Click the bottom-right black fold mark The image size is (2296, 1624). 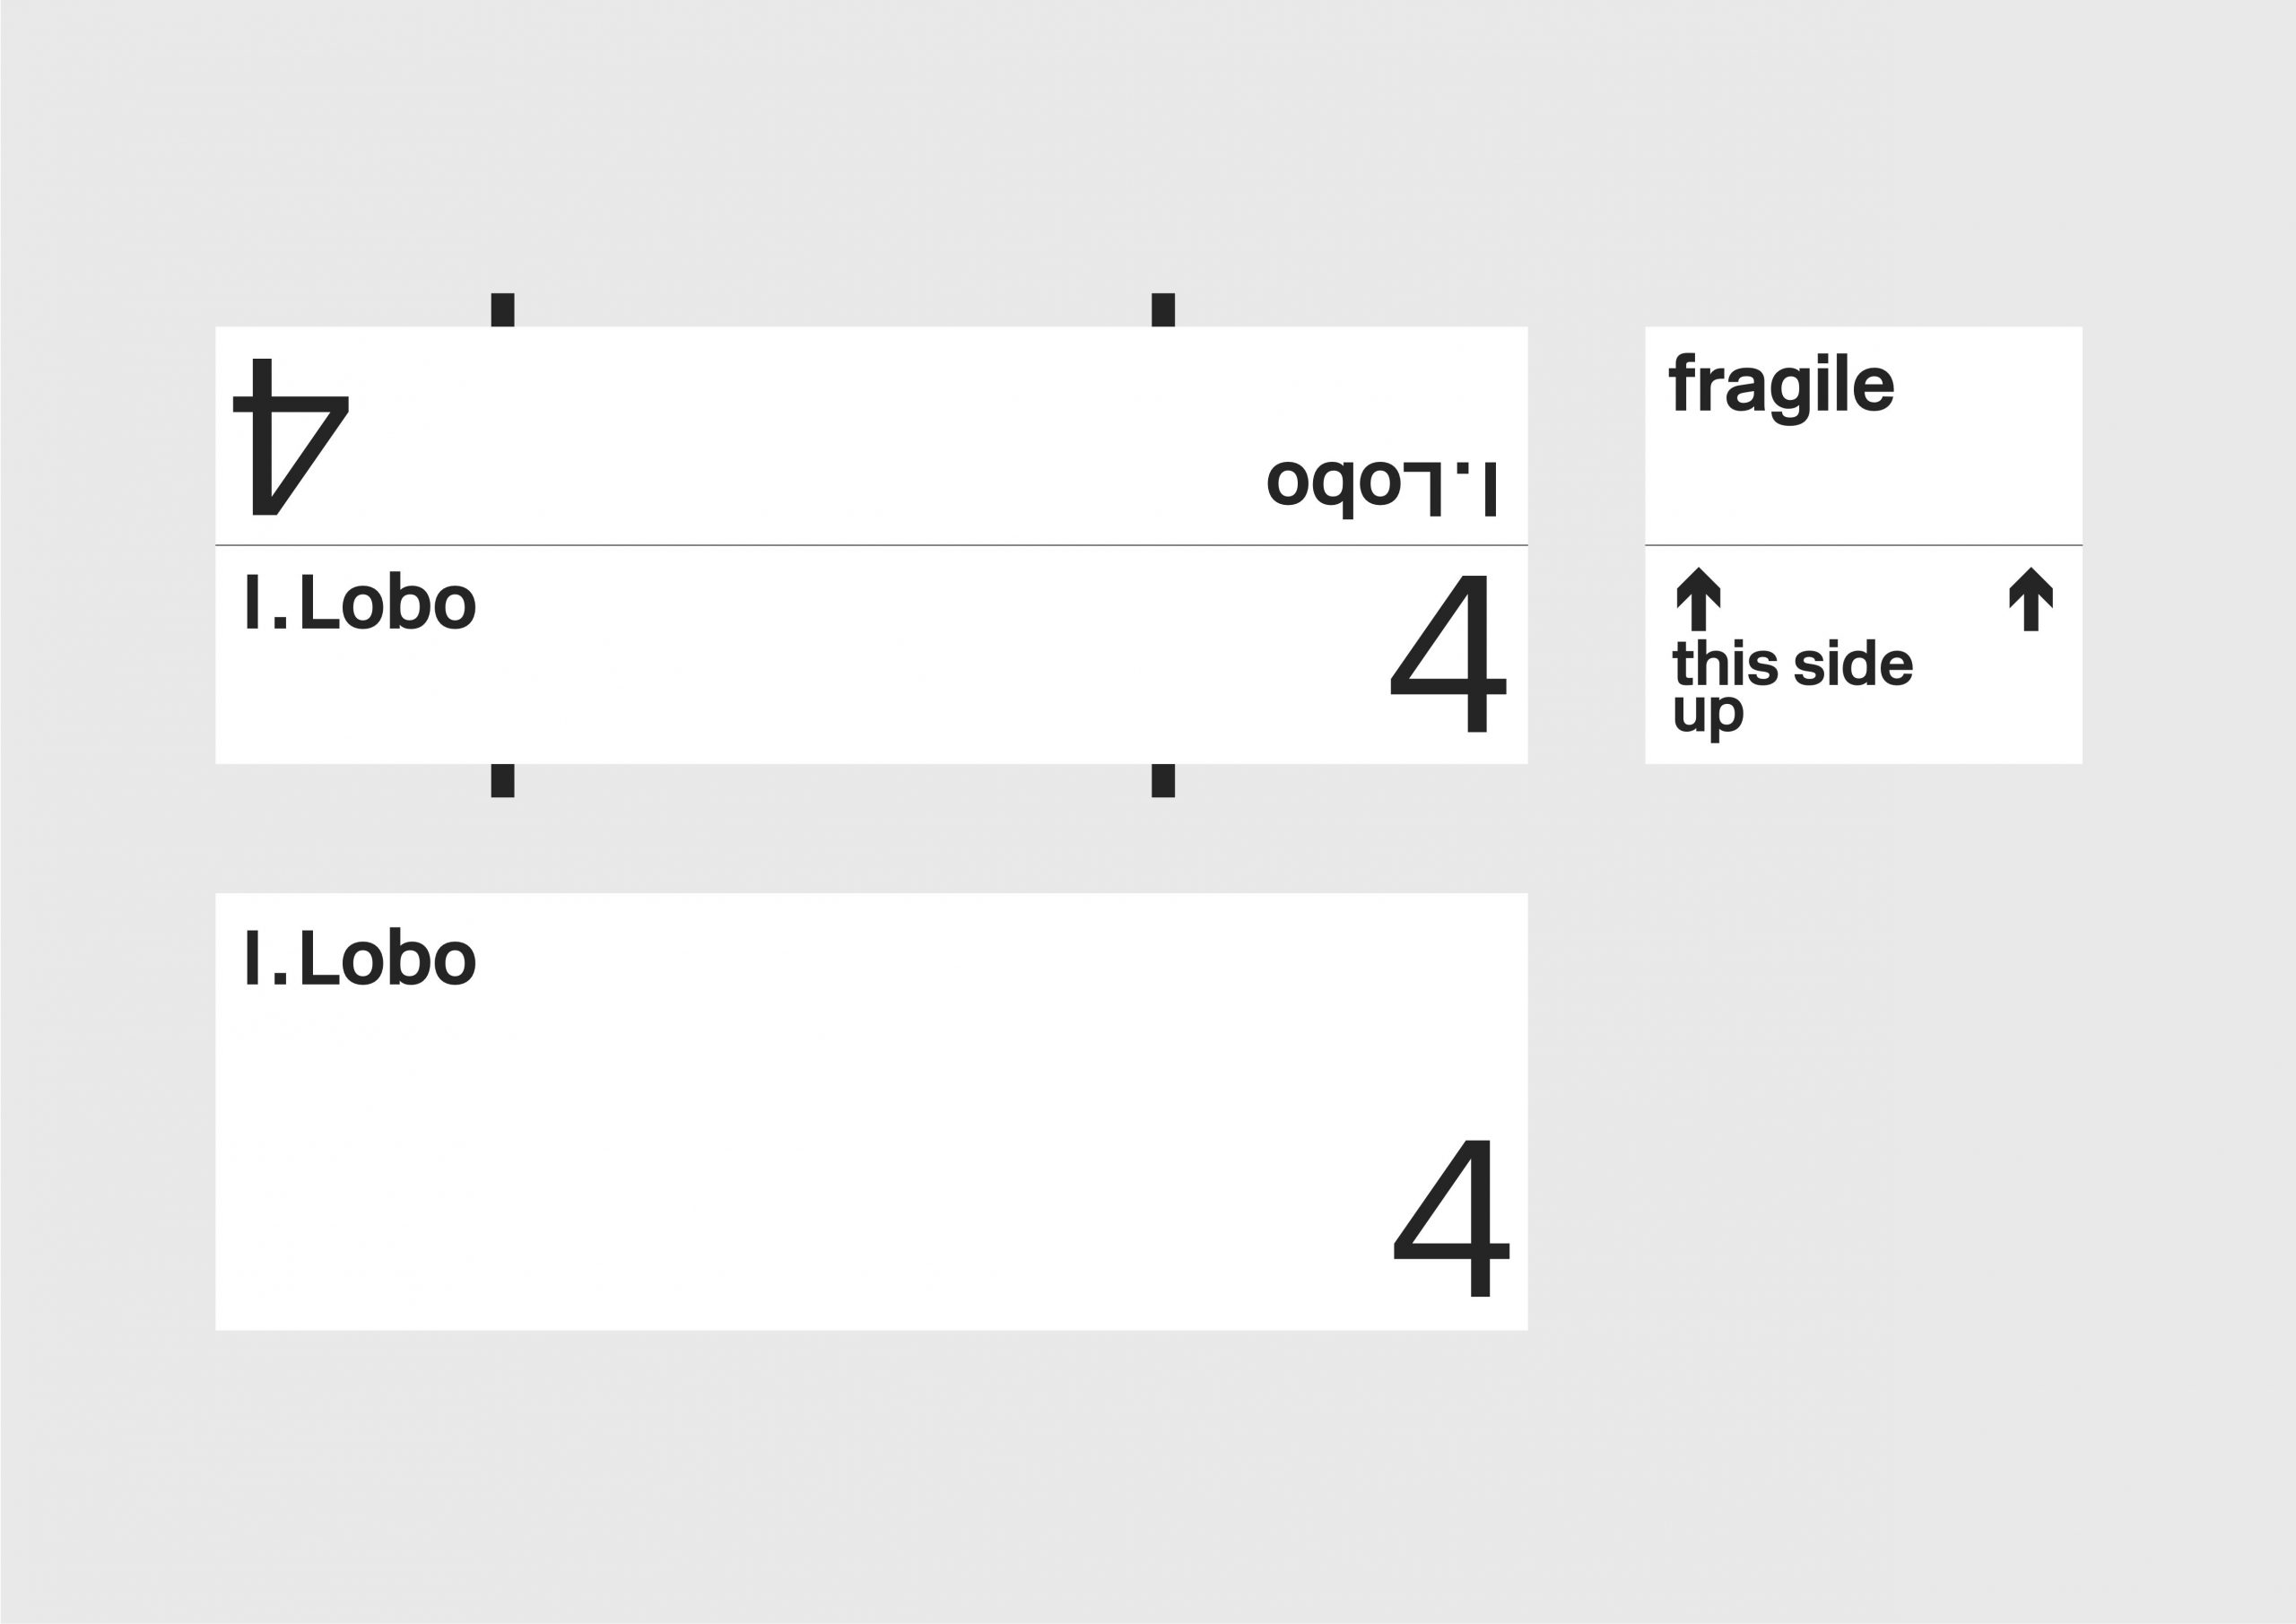pyautogui.click(x=1163, y=781)
